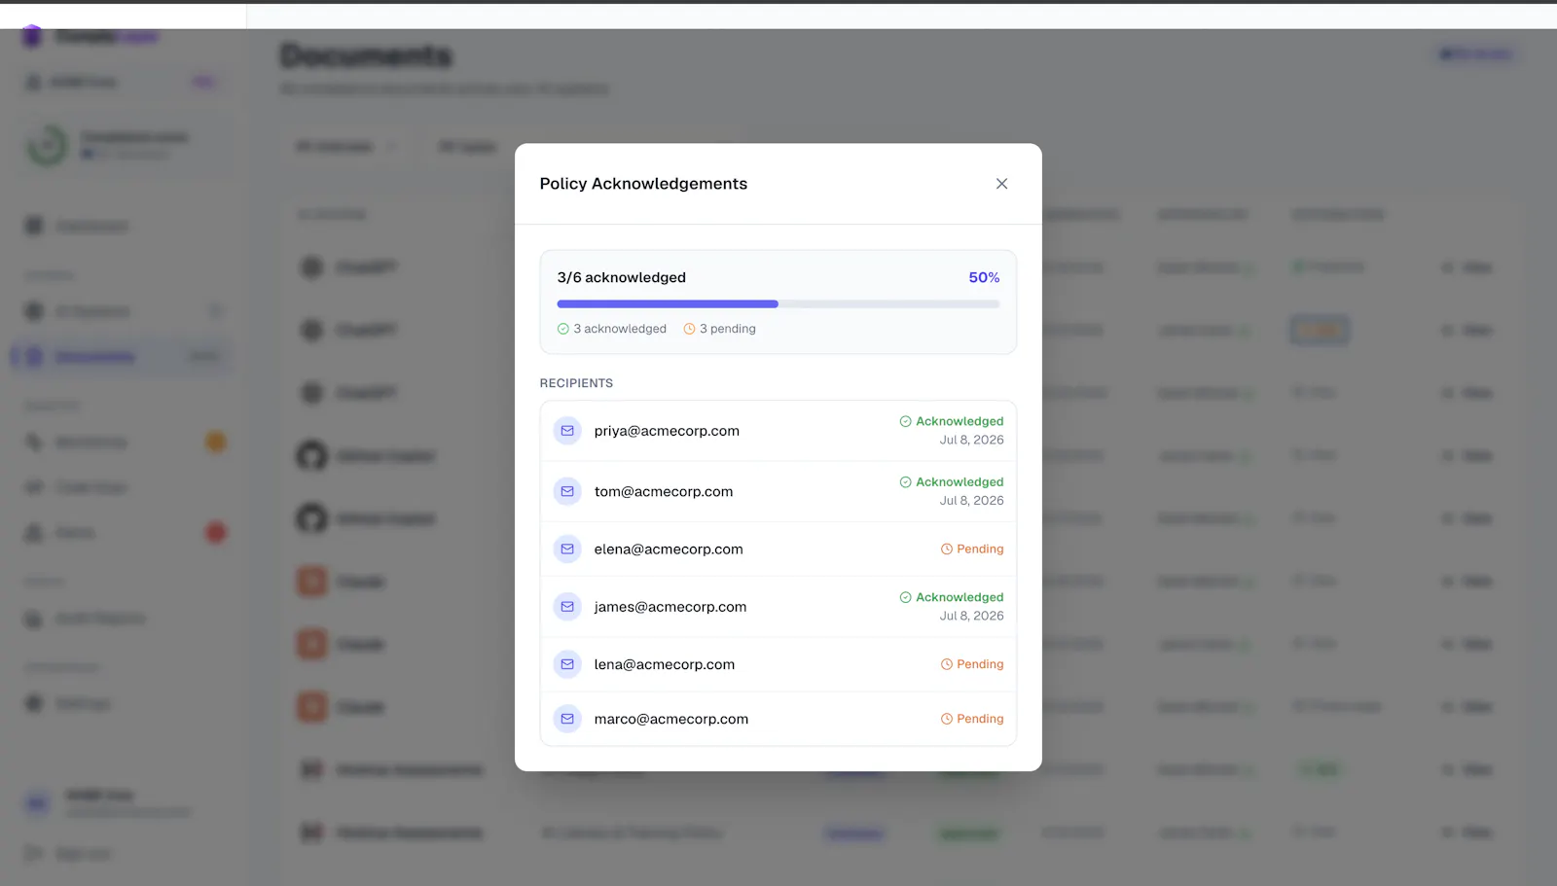Viewport: 1557px width, 886px height.
Task: Click the 'Jul 8, 2026' date in james's row
Action: (x=971, y=616)
